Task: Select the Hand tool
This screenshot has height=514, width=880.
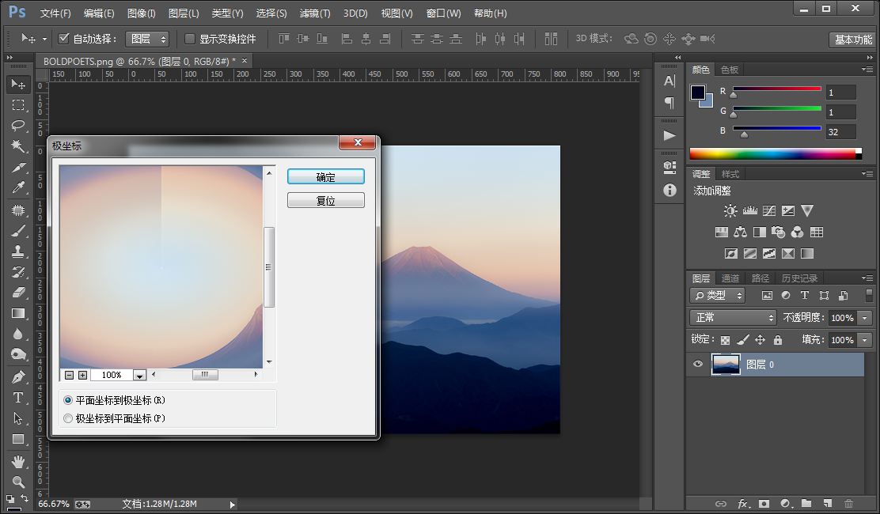Action: [18, 461]
